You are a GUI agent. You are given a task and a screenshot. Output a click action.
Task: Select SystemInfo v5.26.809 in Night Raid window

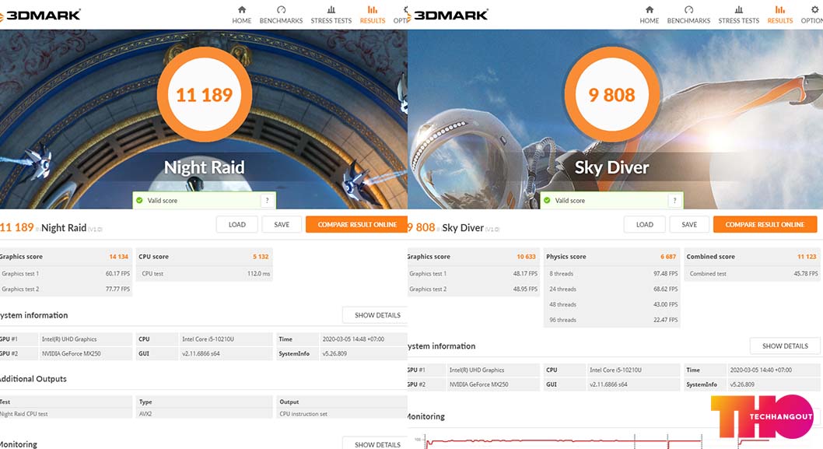coord(334,353)
